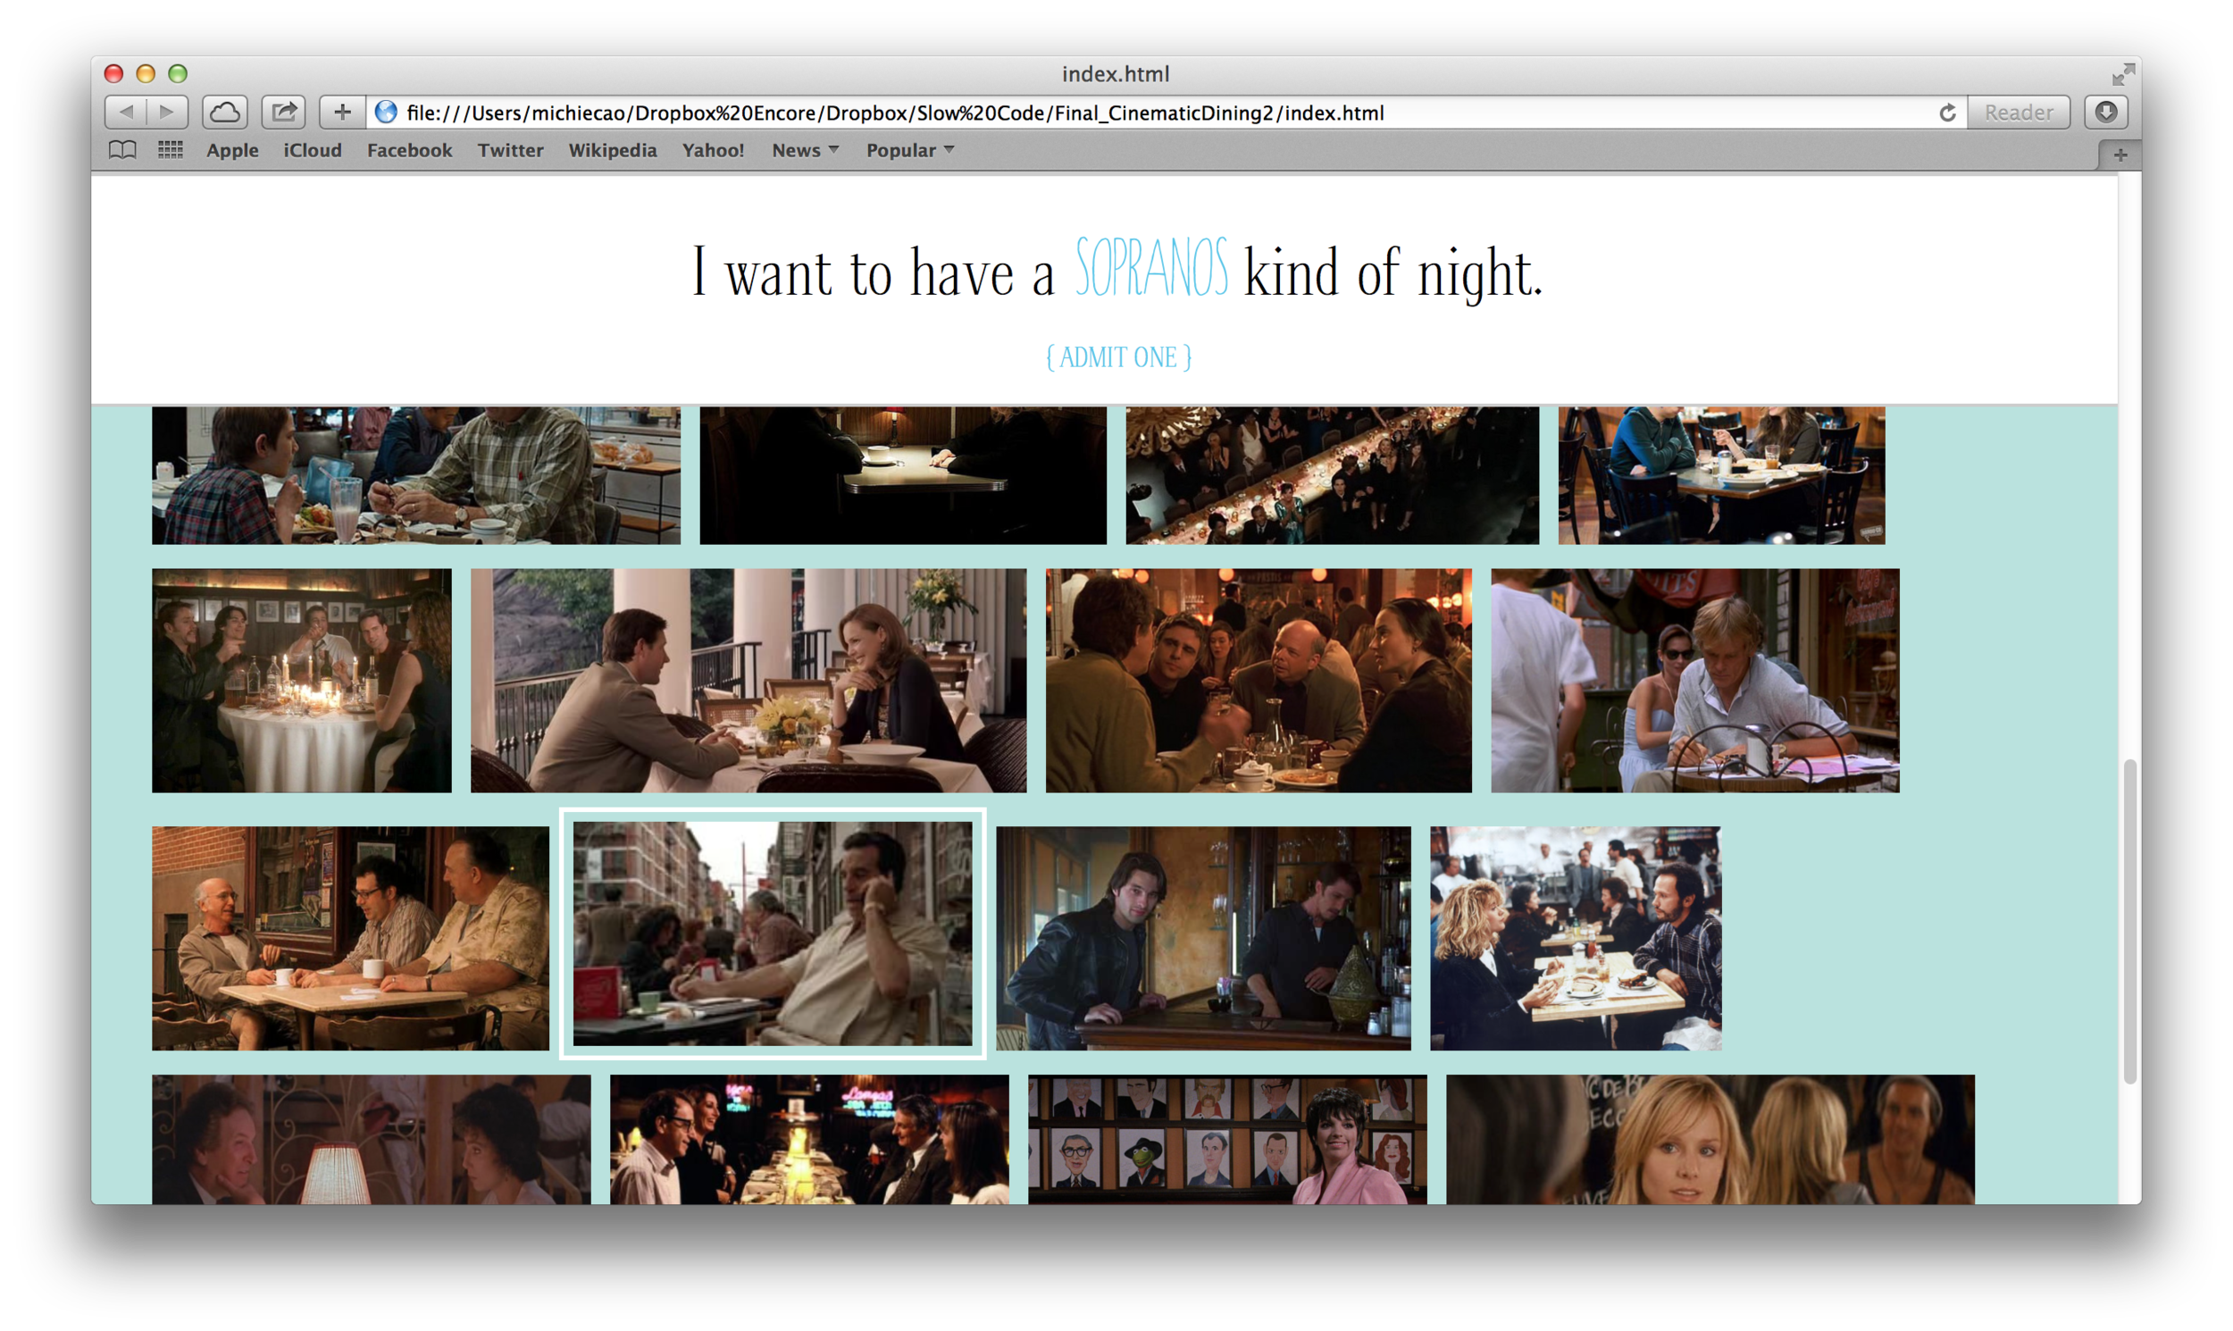Viewport: 2233px width, 1331px height.
Task: Select the thumbnail with caricature portraits wall
Action: (x=1226, y=1139)
